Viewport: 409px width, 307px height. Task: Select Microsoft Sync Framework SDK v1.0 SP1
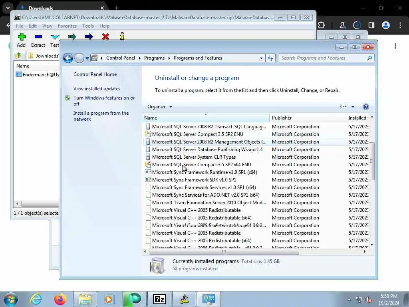tap(194, 179)
